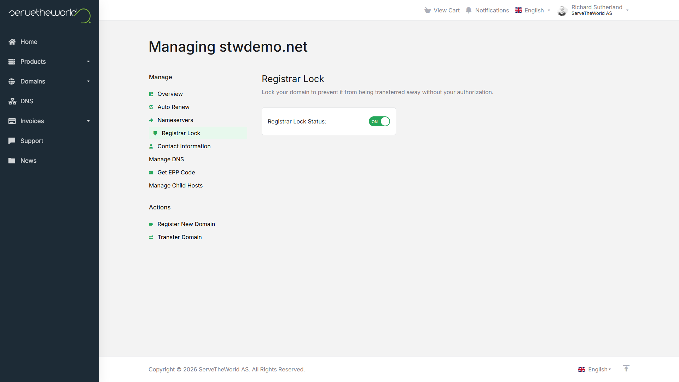Open the Manage DNS link

[166, 159]
